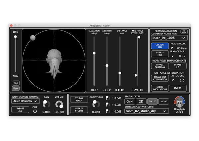Screen dimensions: 199x141
Task: Click the CLIP indicator circle
Action: tap(35, 111)
